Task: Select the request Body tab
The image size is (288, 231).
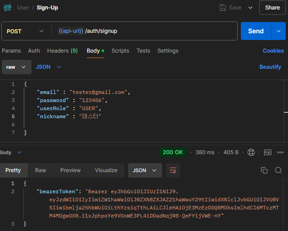Action: pyautogui.click(x=95, y=51)
